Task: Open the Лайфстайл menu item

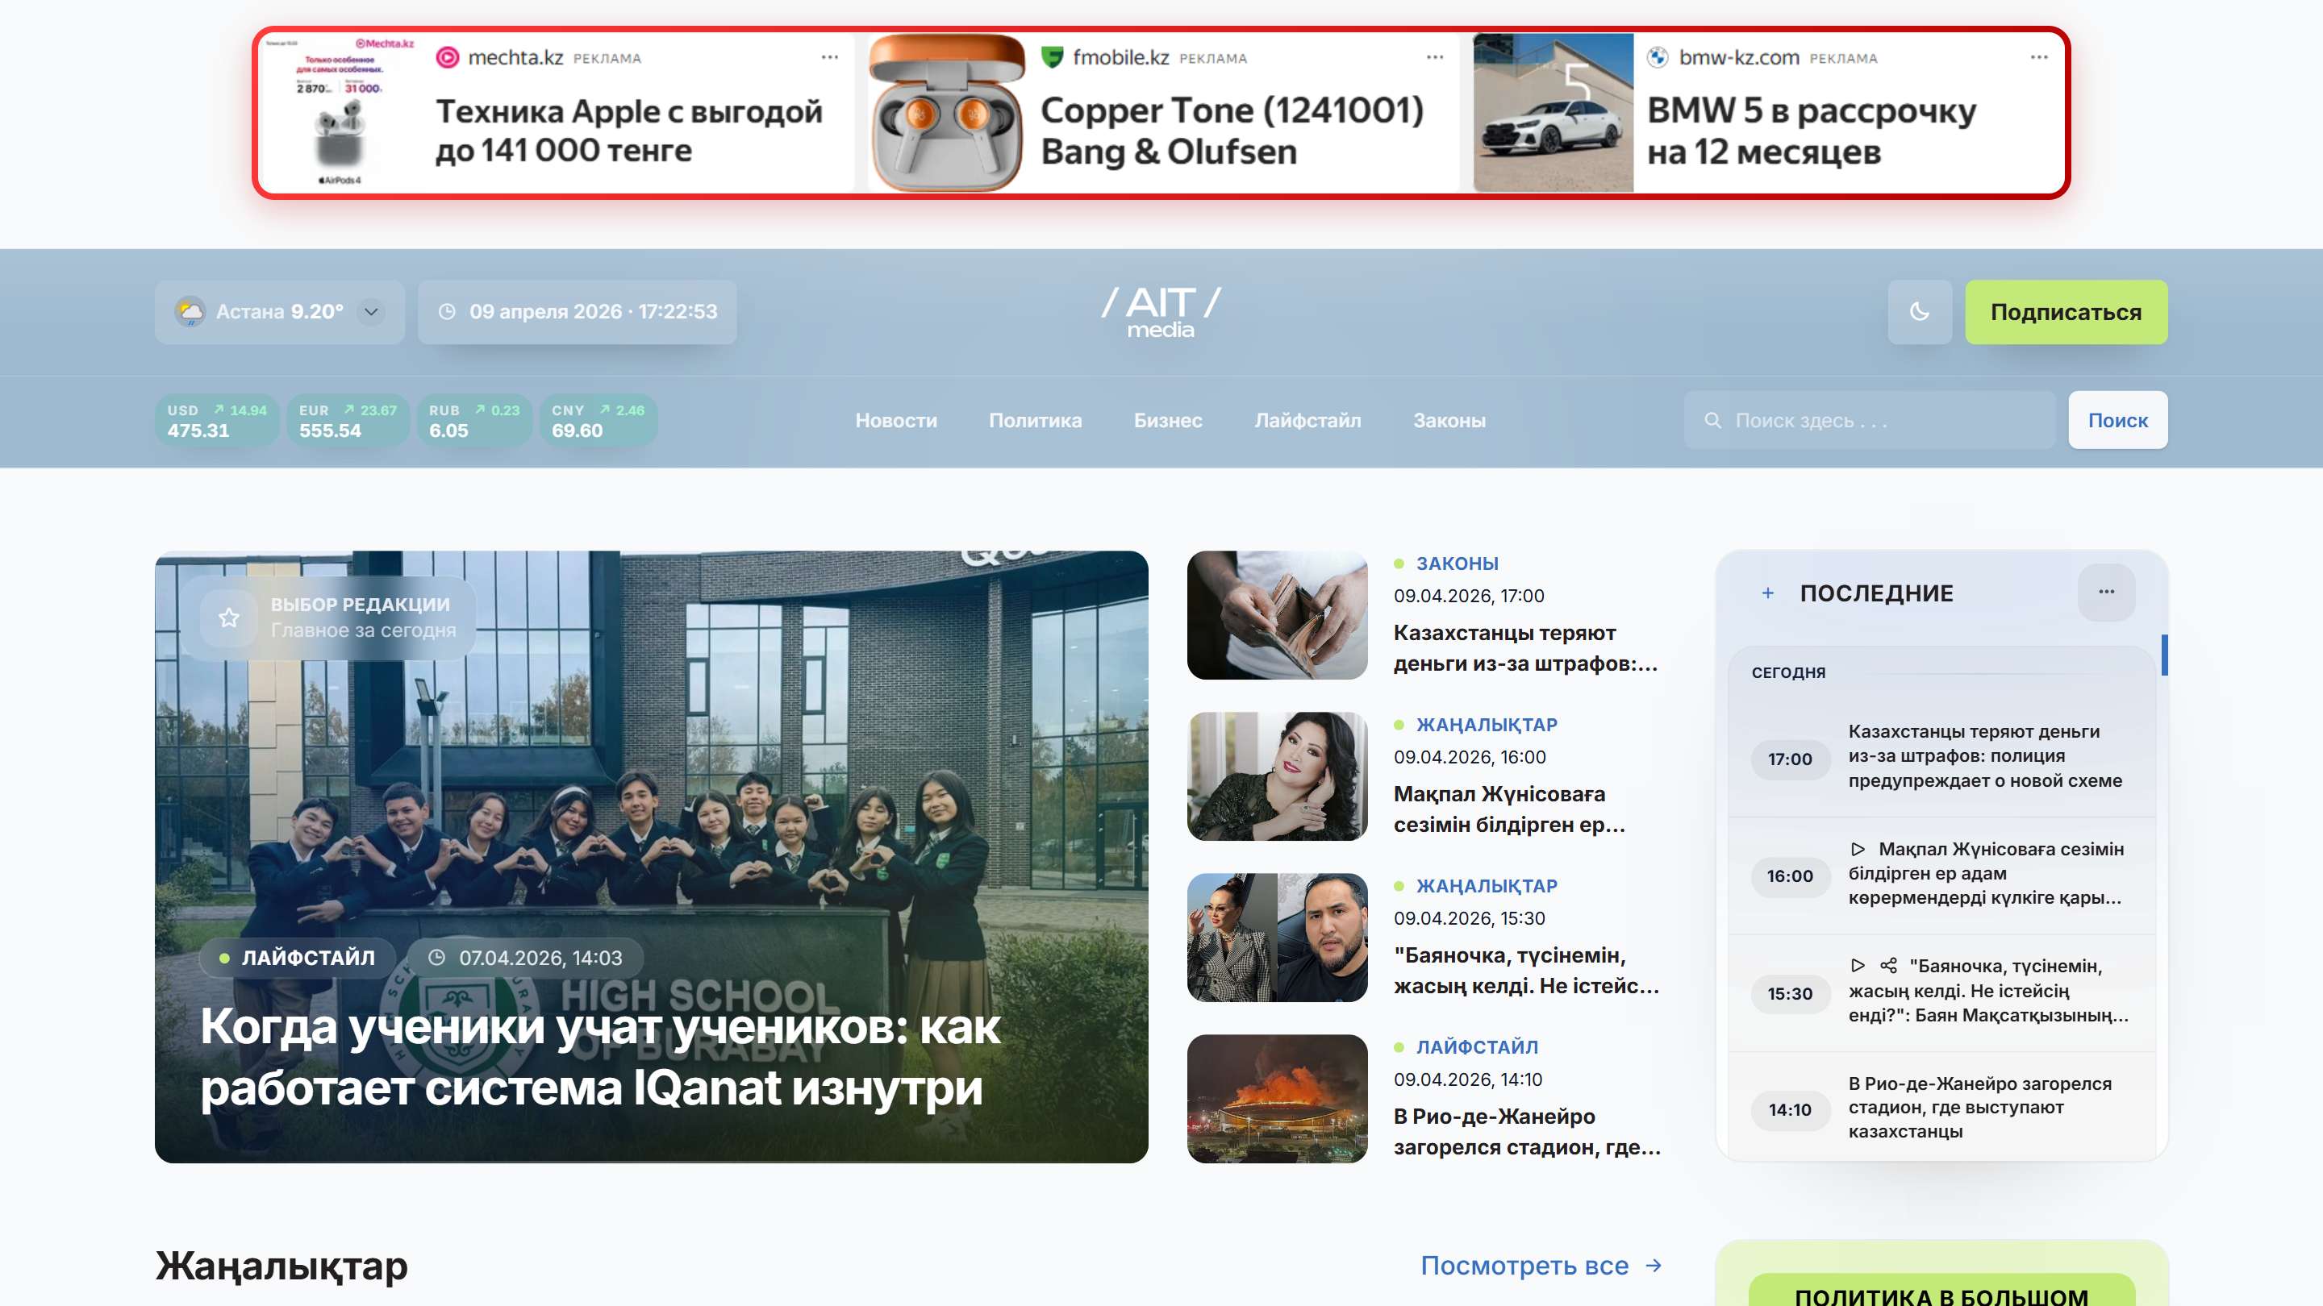Action: (x=1307, y=420)
